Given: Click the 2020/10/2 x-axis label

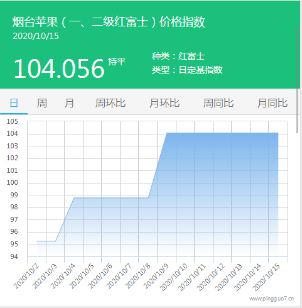Looking at the screenshot, I should (x=26, y=276).
